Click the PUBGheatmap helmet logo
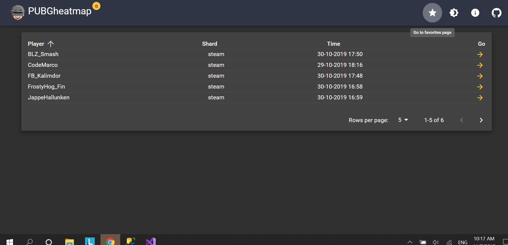Screen dimensions: 508x245 [x=18, y=12]
